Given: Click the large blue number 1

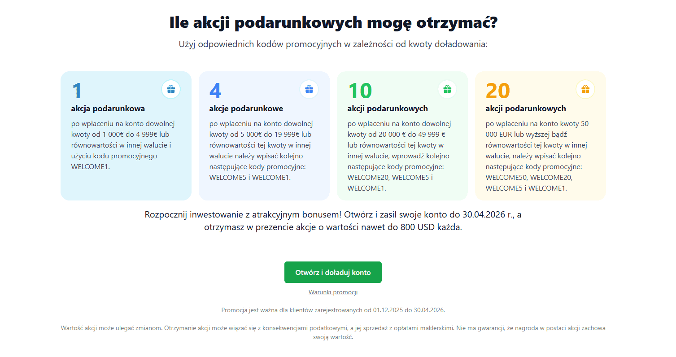Looking at the screenshot, I should 77,91.
